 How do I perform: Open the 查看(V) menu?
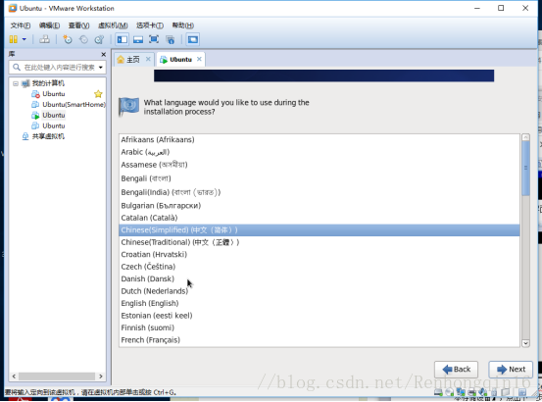click(x=78, y=25)
